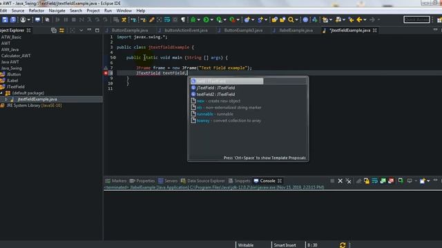Viewport: 442px width, 248px height.
Task: Click the green Run button icon
Action: pos(206,19)
